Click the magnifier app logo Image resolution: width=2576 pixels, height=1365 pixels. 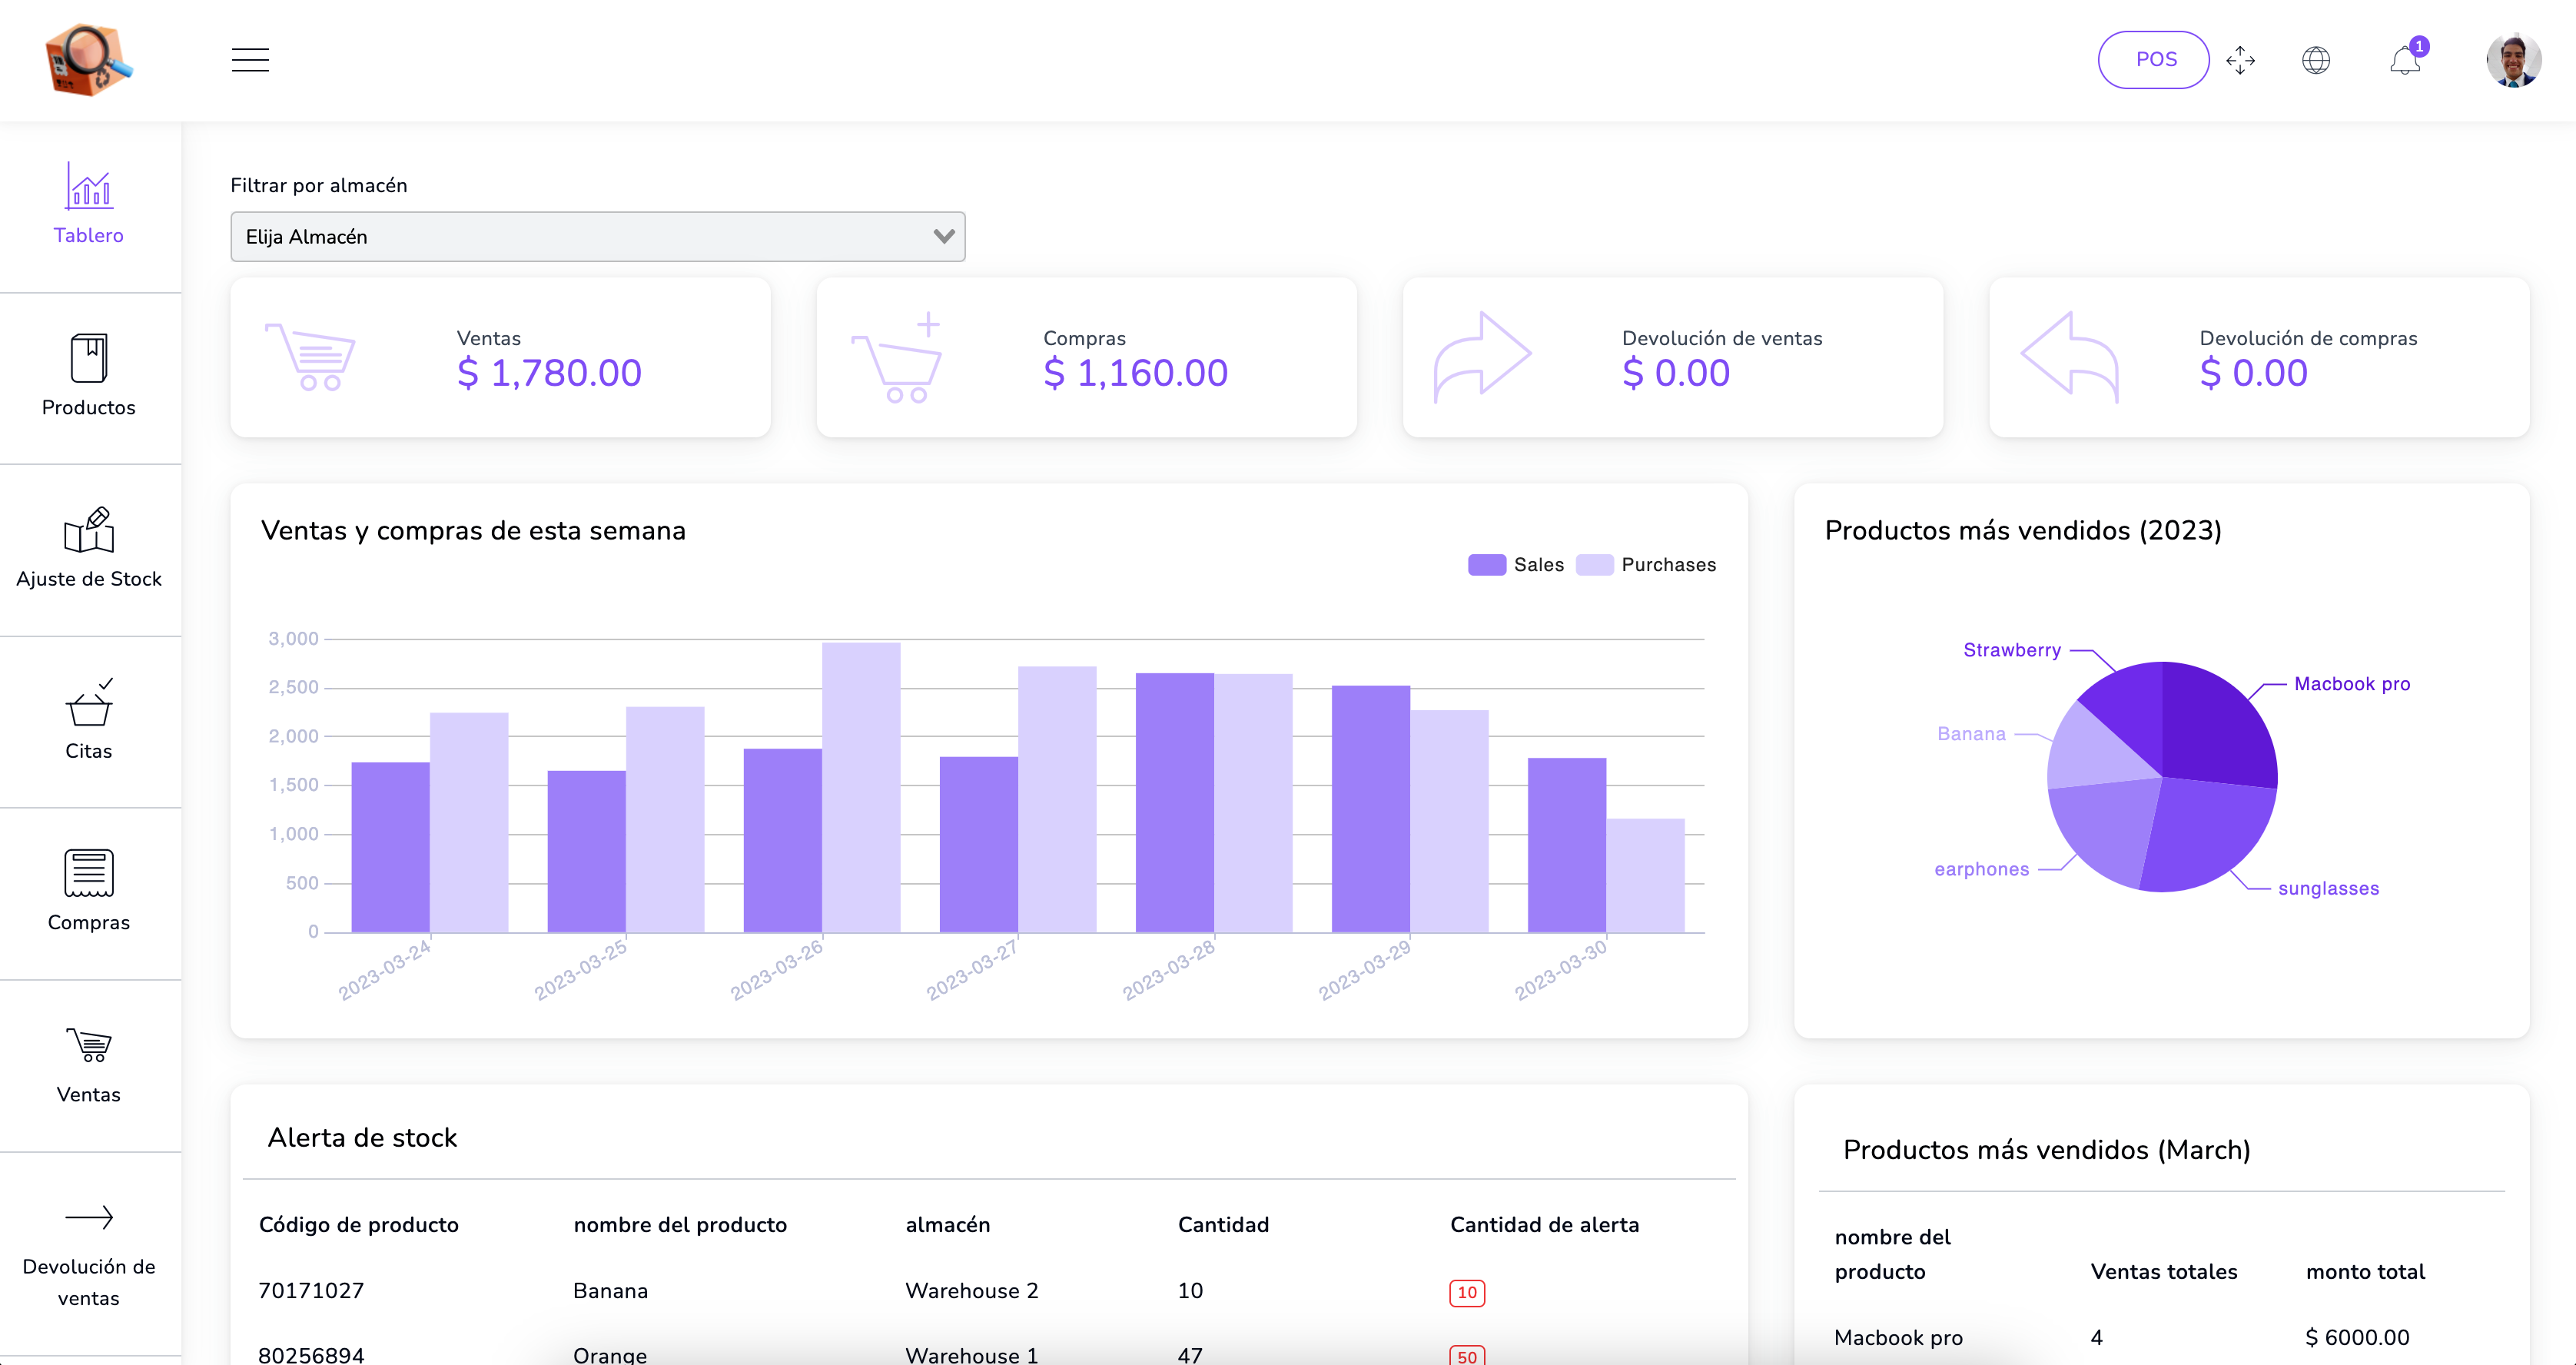[88, 60]
